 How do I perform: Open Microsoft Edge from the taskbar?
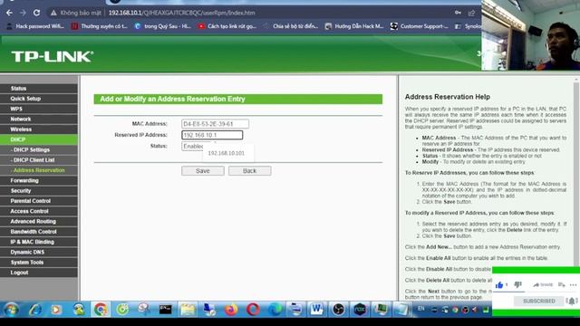(275, 310)
